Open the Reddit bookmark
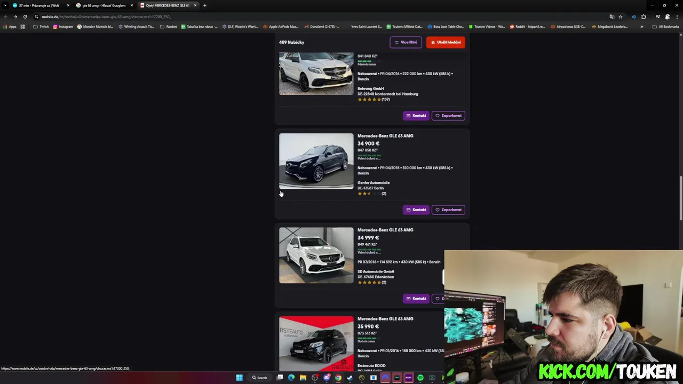Image resolution: width=683 pixels, height=384 pixels. tap(527, 27)
